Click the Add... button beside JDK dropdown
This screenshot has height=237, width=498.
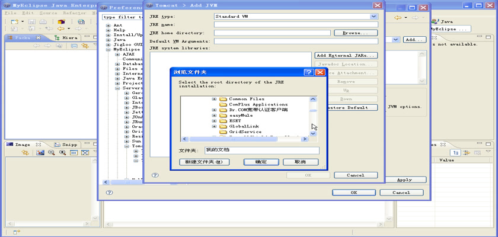[414, 40]
